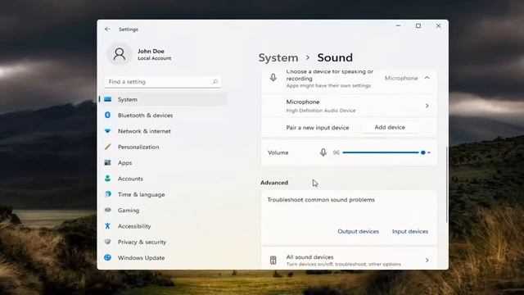Select the System sidebar icon

click(107, 99)
